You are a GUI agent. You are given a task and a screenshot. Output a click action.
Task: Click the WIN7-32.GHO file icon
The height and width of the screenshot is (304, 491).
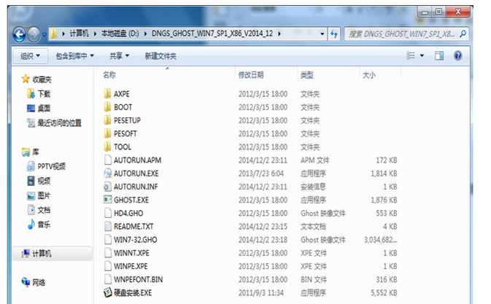tap(108, 240)
